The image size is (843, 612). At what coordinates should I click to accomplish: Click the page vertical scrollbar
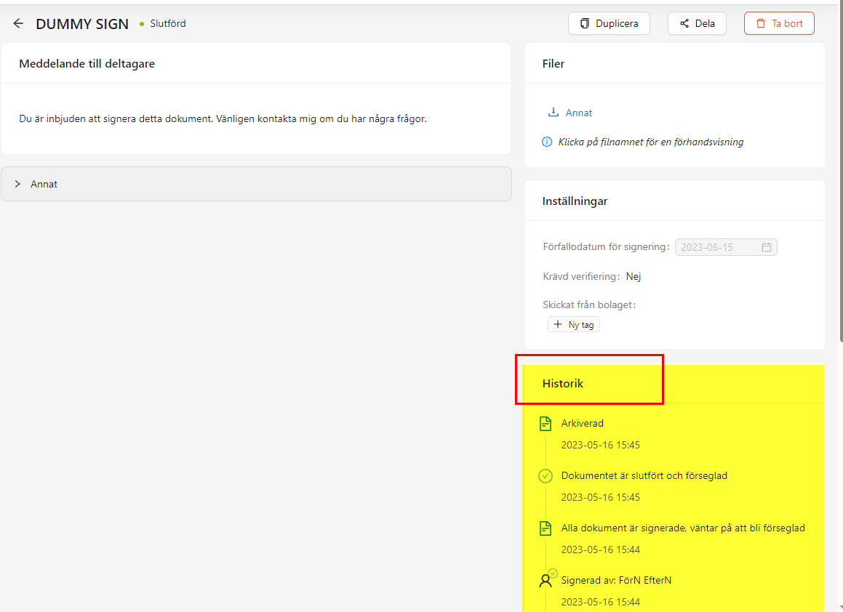click(x=840, y=172)
